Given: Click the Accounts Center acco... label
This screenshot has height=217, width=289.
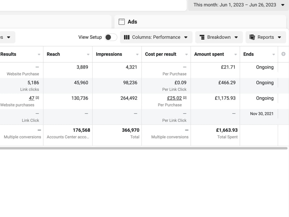Looking at the screenshot, I should pos(68,137).
